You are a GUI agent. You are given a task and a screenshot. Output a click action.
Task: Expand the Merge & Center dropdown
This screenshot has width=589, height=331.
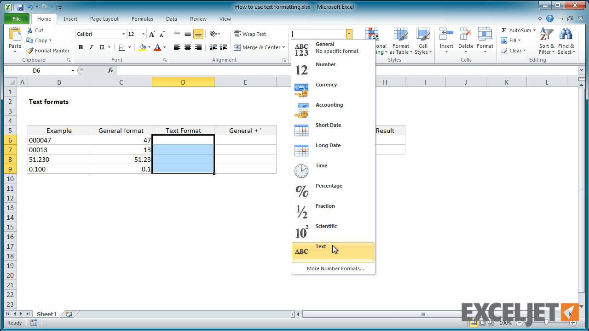click(283, 47)
